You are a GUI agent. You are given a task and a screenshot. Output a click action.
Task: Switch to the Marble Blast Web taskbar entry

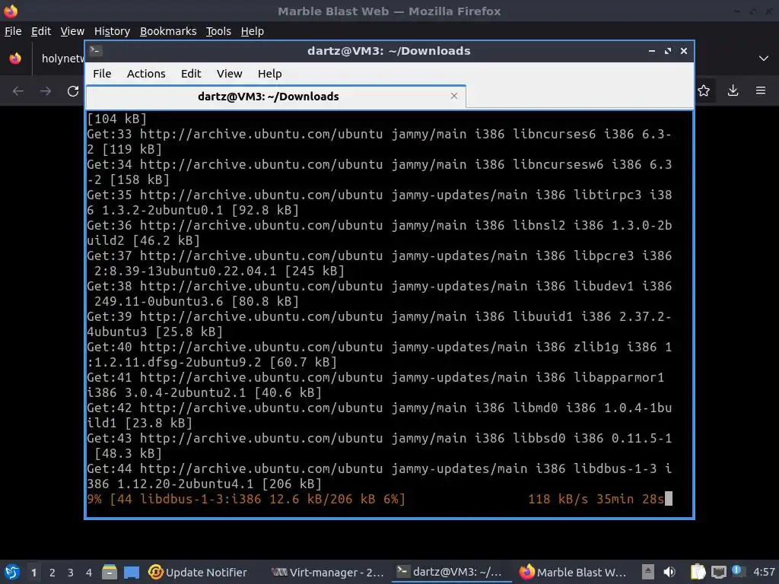pyautogui.click(x=573, y=572)
